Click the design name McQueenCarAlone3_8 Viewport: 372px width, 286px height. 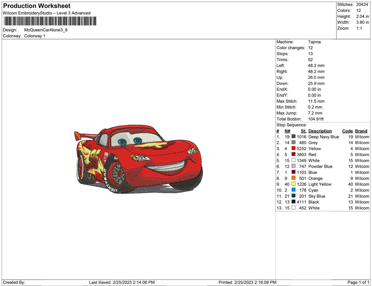click(x=46, y=30)
